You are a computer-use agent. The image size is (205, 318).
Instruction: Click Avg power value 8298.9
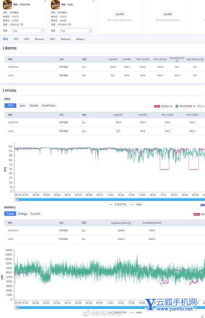pyautogui.click(x=121, y=231)
